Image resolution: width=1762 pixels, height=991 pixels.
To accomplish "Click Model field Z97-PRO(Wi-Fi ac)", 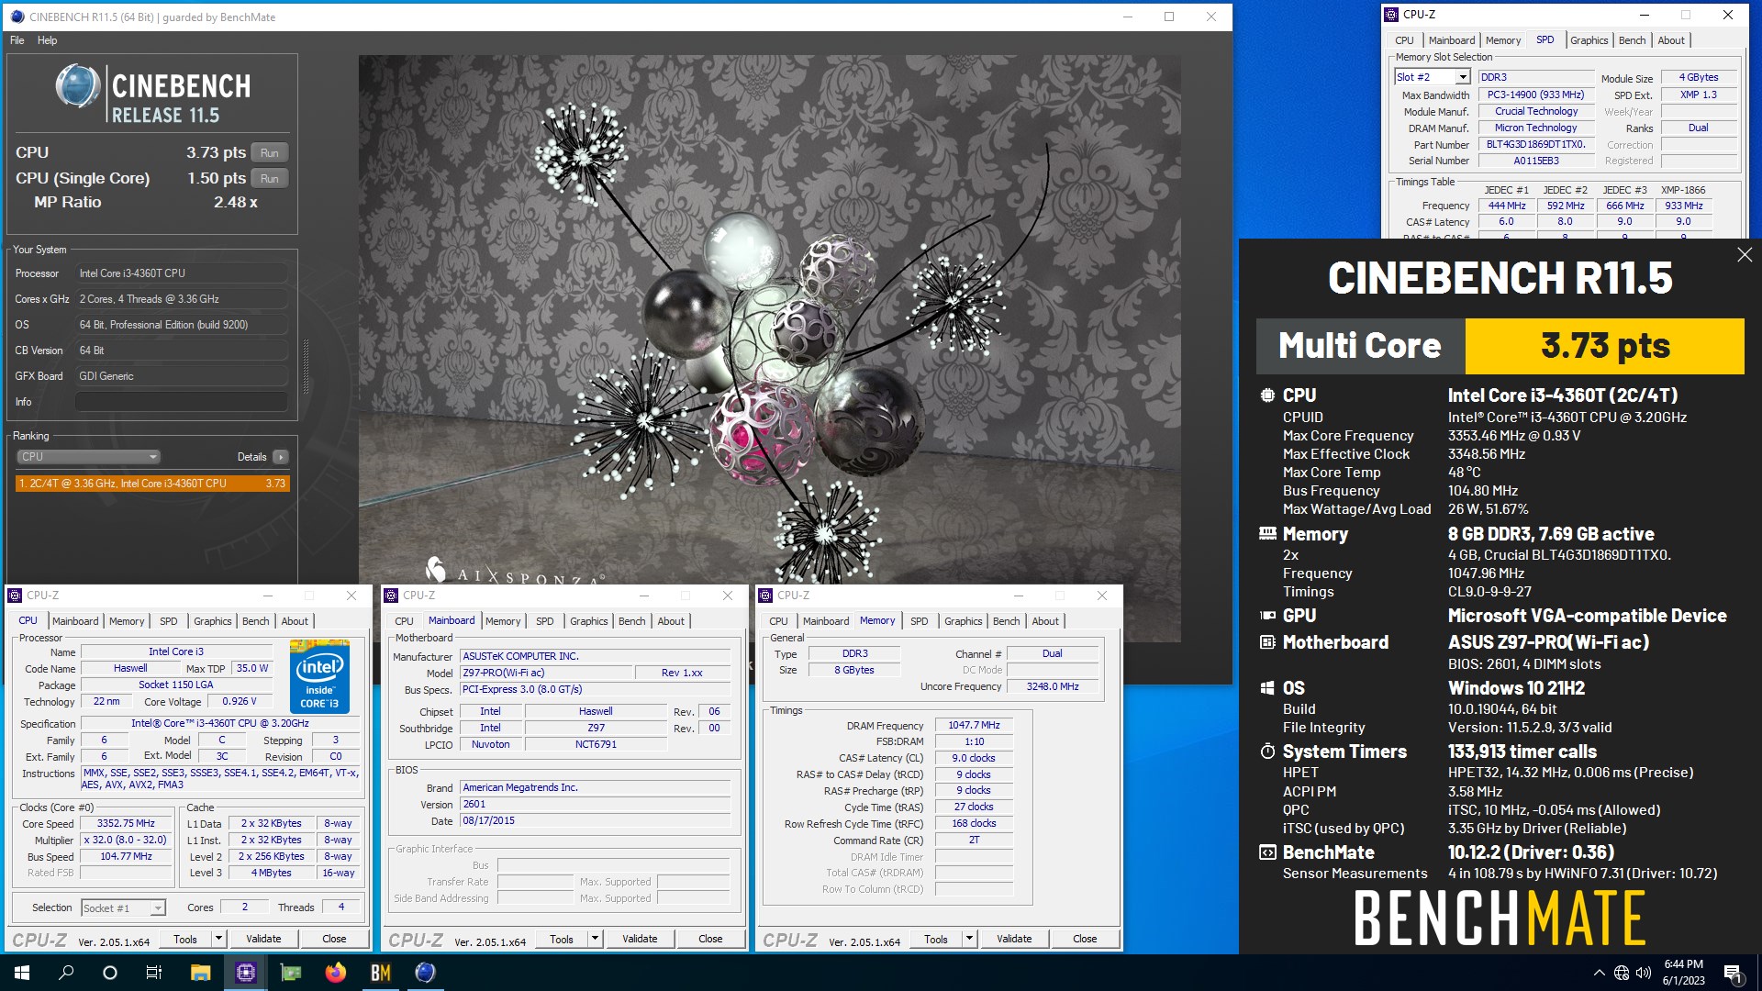I will coord(546,674).
